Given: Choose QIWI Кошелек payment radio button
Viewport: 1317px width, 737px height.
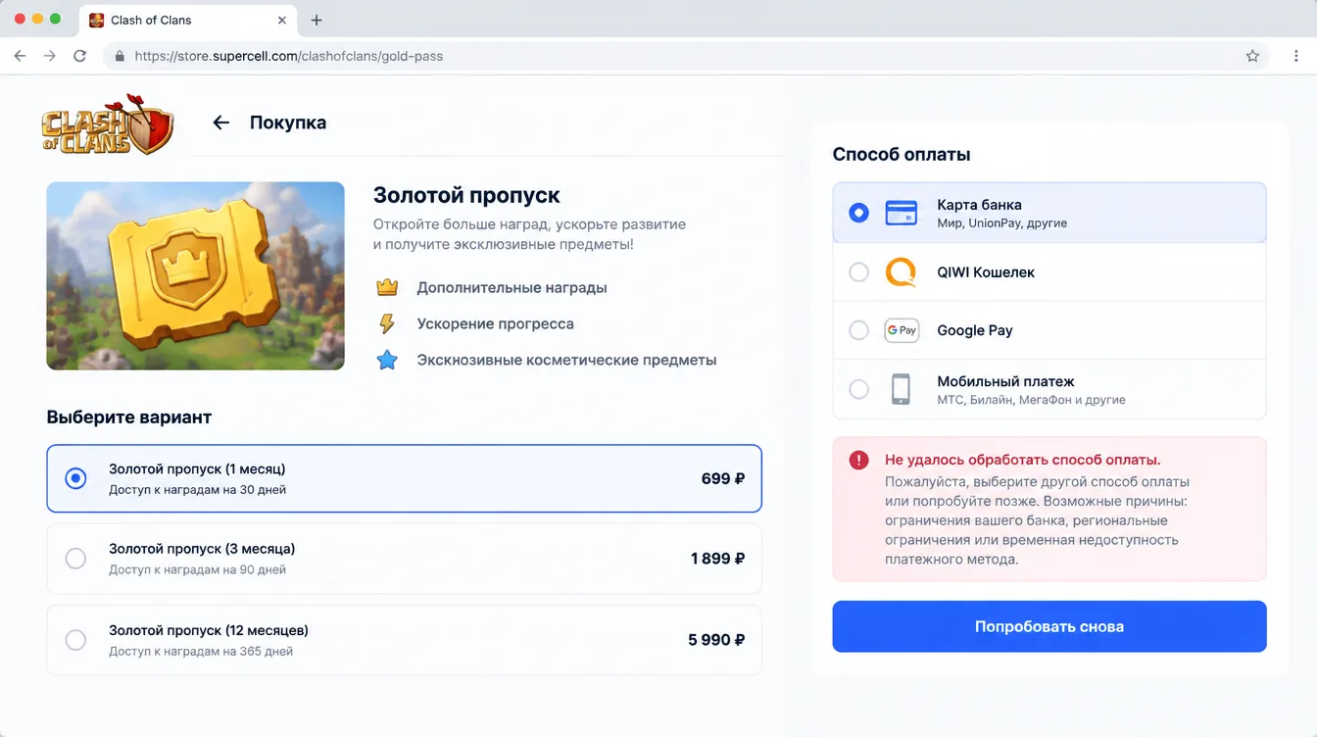Looking at the screenshot, I should point(858,272).
